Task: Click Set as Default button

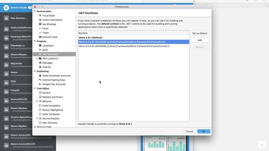Action: [x=200, y=34]
